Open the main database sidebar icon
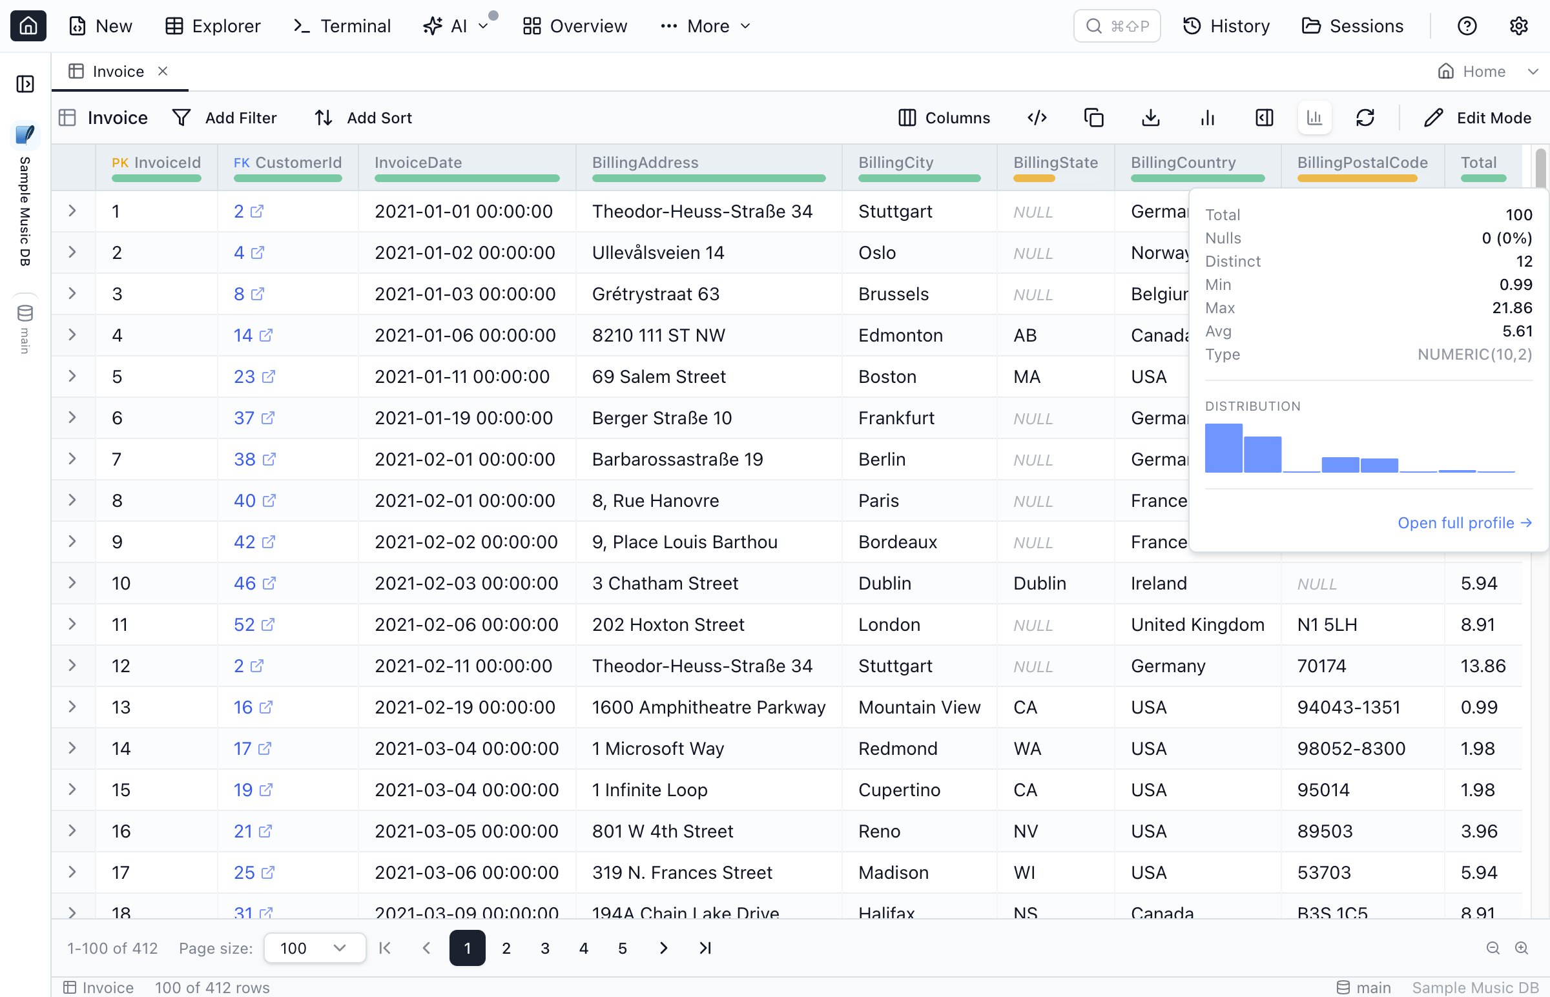 (x=25, y=313)
